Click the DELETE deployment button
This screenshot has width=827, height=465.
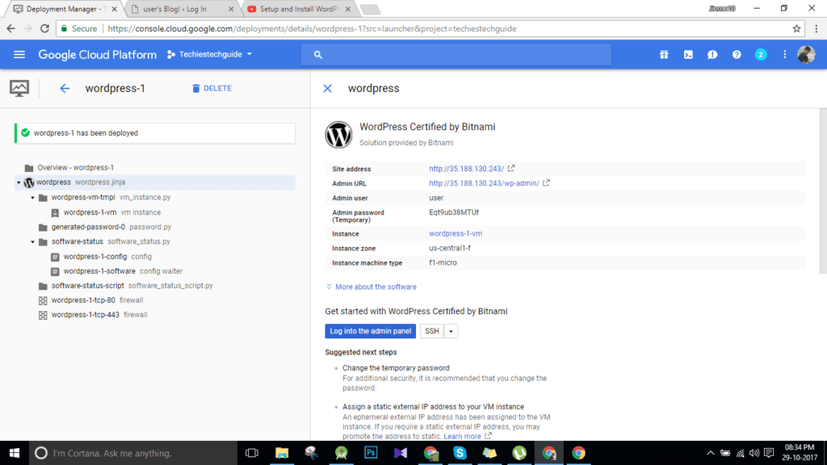(x=212, y=88)
